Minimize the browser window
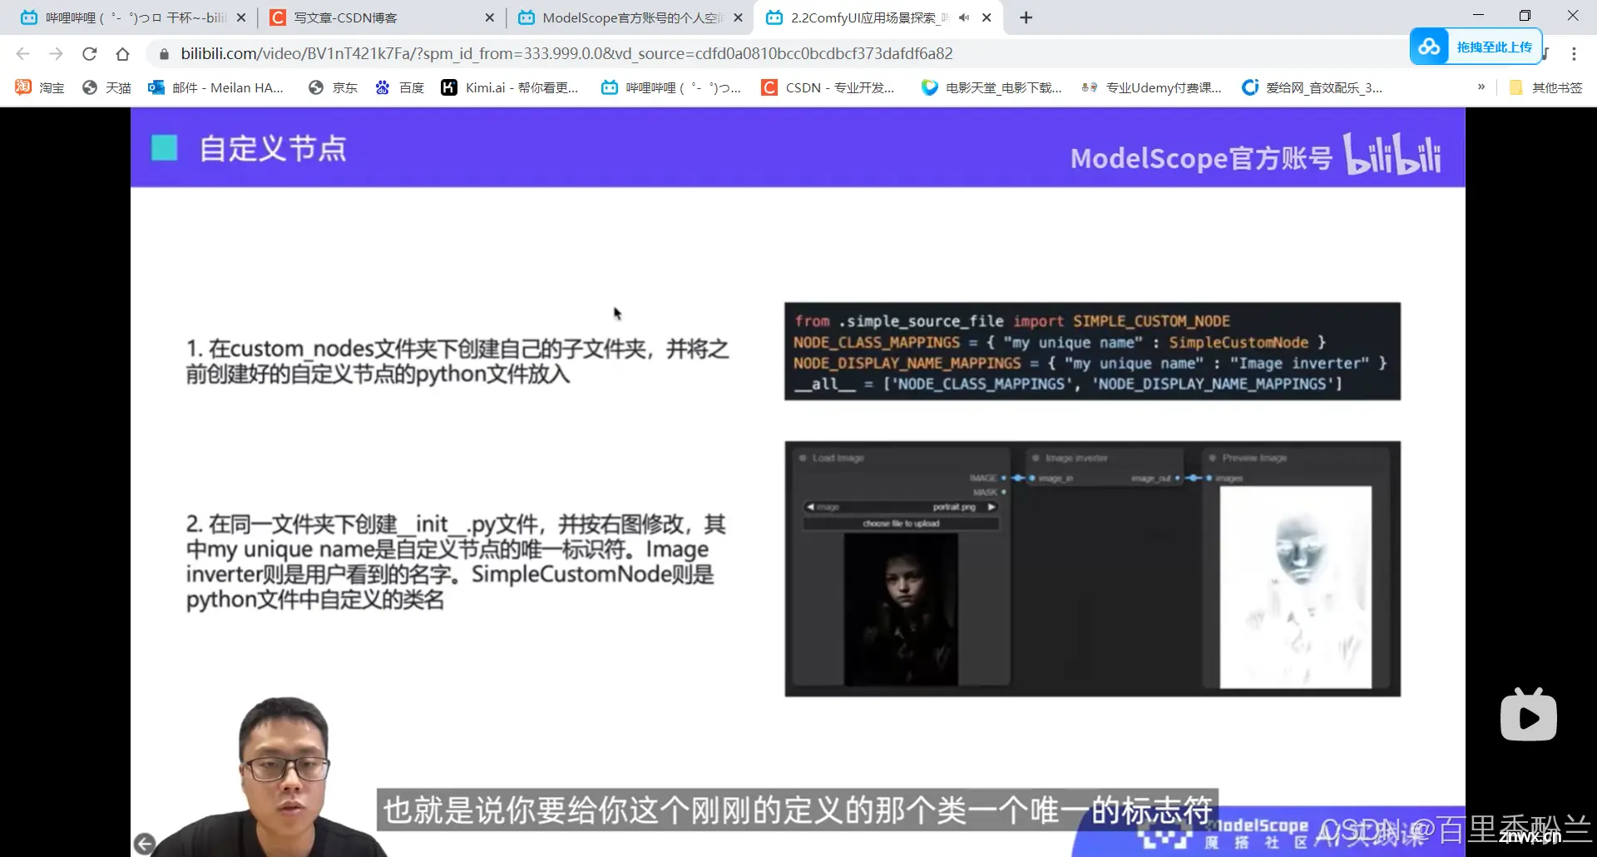Viewport: 1597px width, 857px height. coord(1478,15)
